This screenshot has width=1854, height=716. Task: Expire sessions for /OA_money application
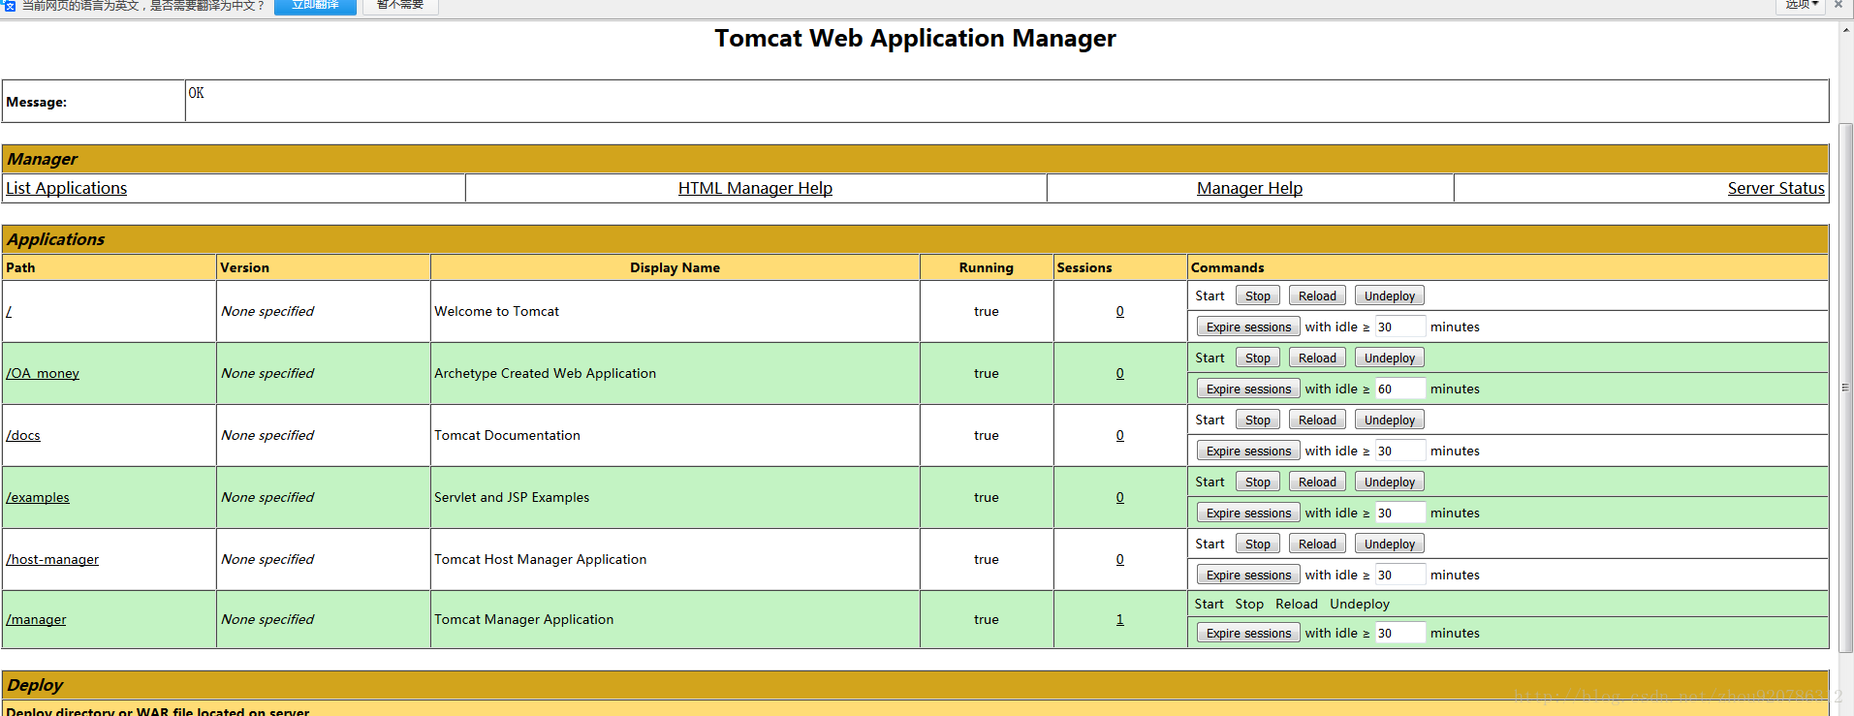coord(1248,389)
